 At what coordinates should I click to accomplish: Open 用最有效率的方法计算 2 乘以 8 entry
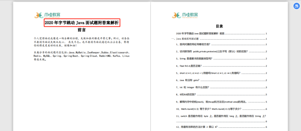(x=221, y=127)
